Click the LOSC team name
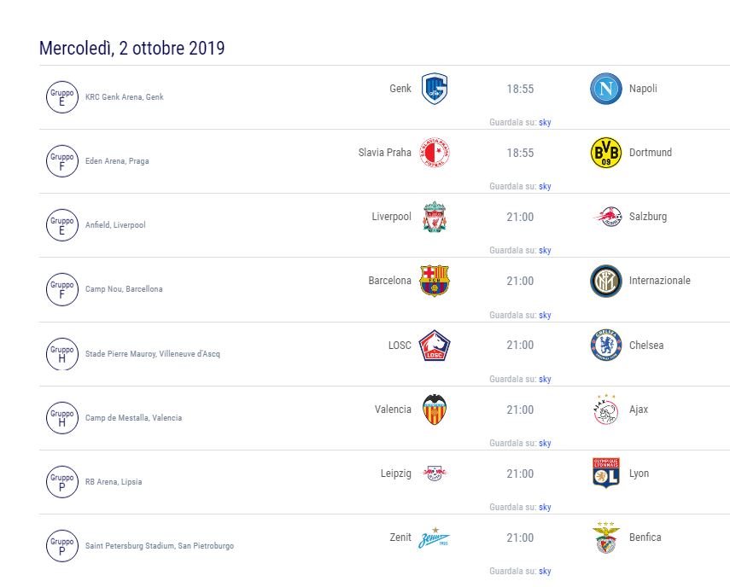Image resolution: width=730 pixels, height=587 pixels. [x=400, y=345]
